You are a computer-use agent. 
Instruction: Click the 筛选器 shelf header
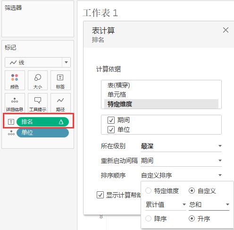tap(13, 8)
